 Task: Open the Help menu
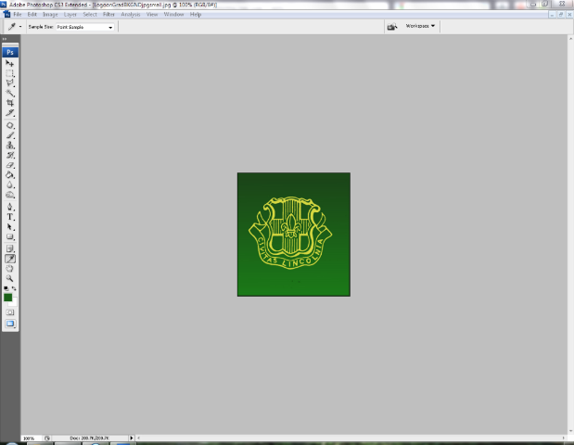pyautogui.click(x=196, y=14)
